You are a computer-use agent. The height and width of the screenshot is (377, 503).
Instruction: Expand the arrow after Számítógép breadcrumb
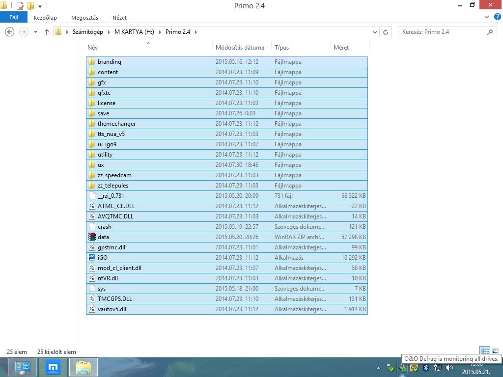(x=109, y=32)
